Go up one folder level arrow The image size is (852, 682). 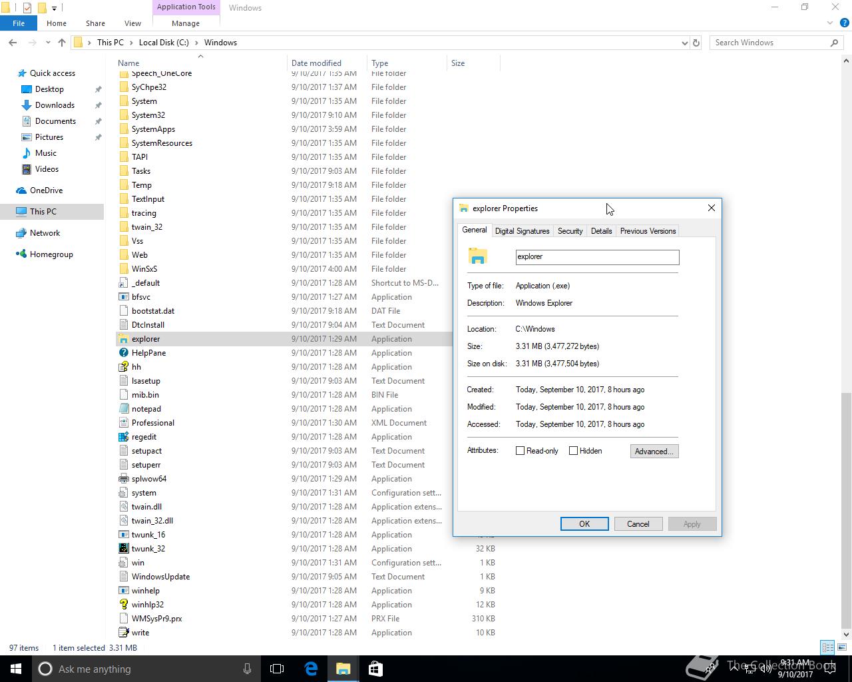(62, 43)
